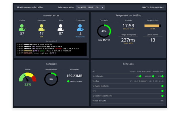Image resolution: width=180 pixels, height=113 pixels.
Task: Click the Software Comitente green status dot
Action: point(162,86)
